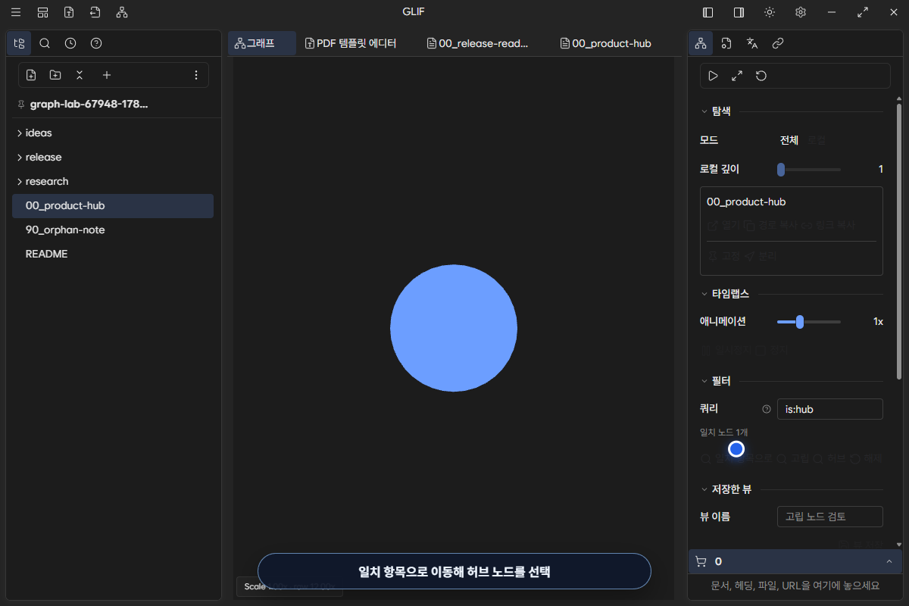Click the query help icon
The image size is (909, 606).
click(767, 409)
